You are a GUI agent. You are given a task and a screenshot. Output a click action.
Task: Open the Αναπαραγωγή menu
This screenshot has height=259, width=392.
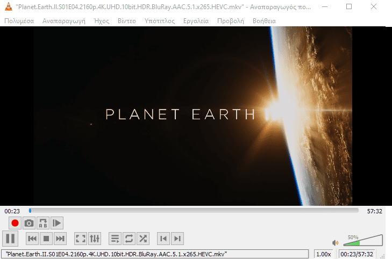click(64, 21)
